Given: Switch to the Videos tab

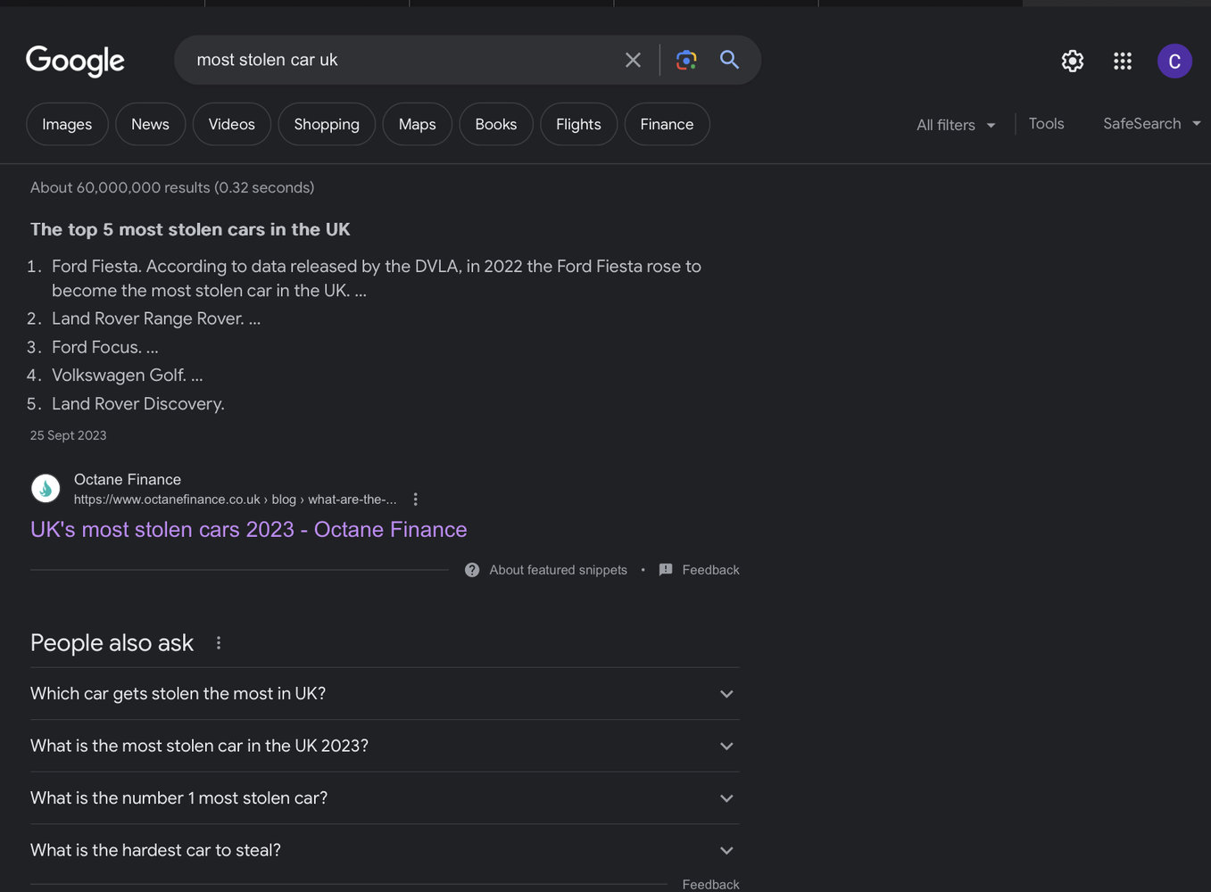Looking at the screenshot, I should (232, 124).
